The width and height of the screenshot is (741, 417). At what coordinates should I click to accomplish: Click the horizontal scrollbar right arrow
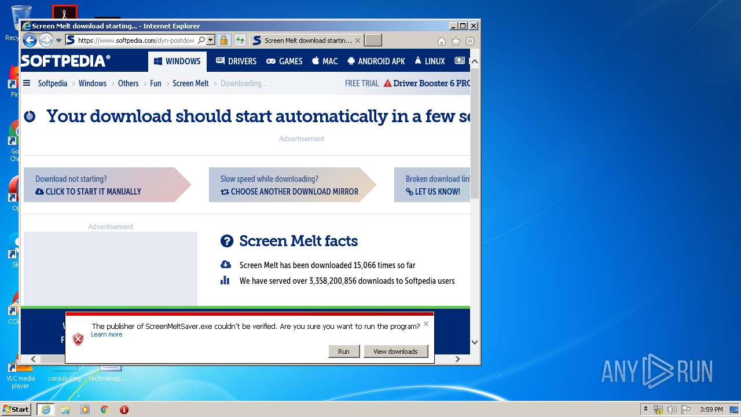[x=457, y=359]
